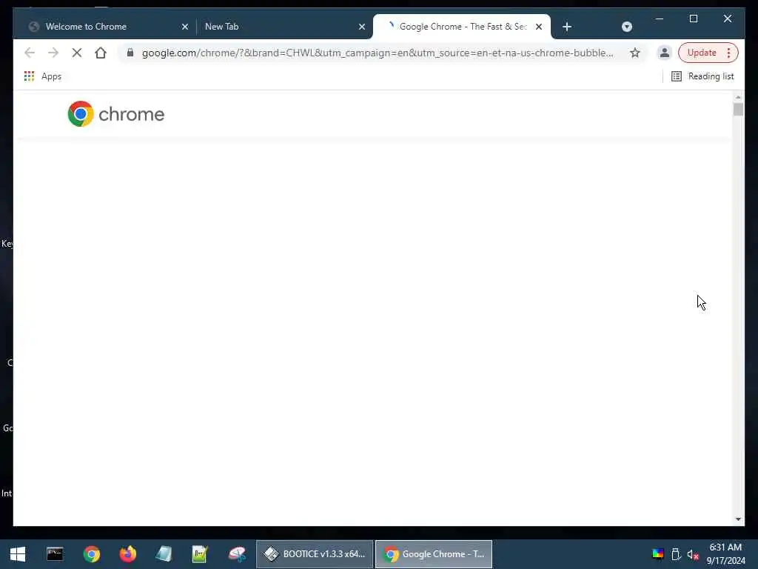Stop loading this page
Viewport: 758px width, 569px height.
(x=77, y=53)
